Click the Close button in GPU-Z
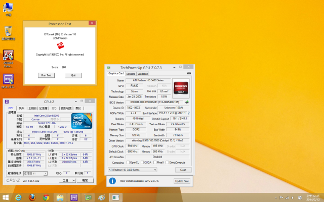The width and height of the screenshot is (324, 202). (183, 170)
